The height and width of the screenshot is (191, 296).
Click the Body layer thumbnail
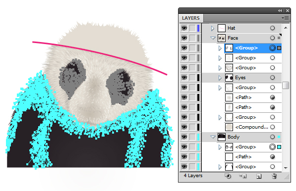point(222,137)
